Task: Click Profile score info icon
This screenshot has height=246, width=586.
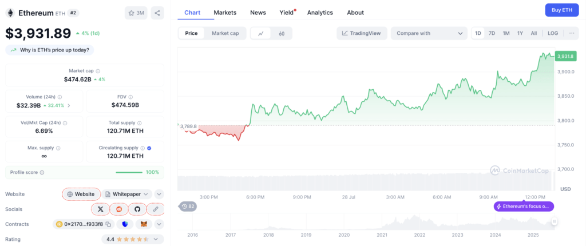Action: click(42, 172)
